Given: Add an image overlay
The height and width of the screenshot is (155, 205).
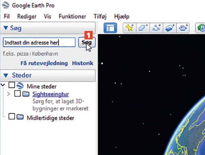Looking at the screenshot, I should tap(170, 28).
